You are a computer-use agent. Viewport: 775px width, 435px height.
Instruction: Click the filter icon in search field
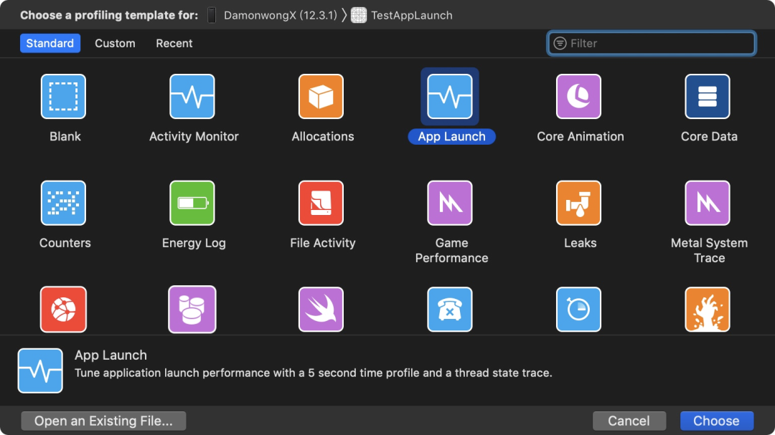560,44
